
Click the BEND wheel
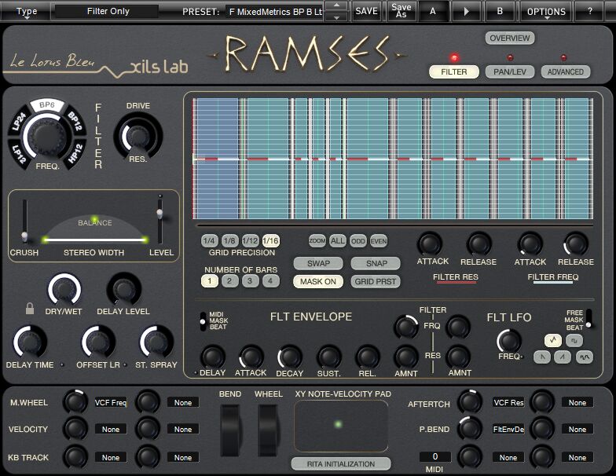click(x=231, y=430)
